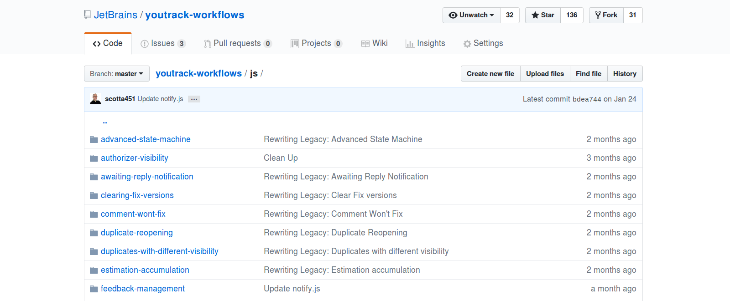Click the folder icon for feedback-management
This screenshot has width=730, height=301.
click(x=94, y=289)
